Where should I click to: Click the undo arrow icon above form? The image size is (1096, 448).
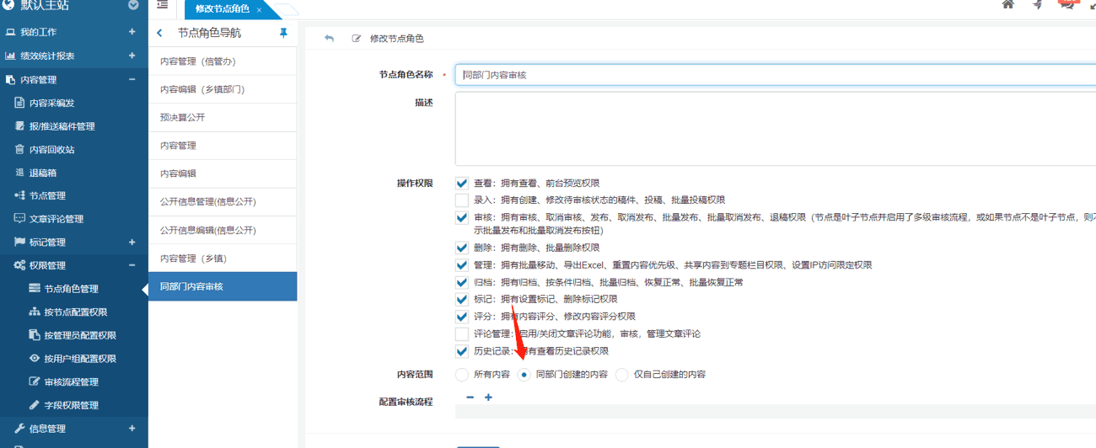[x=329, y=39]
